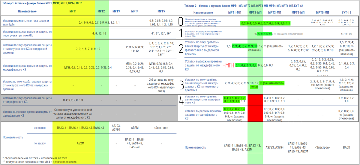Click 'АВ2М' in the МРТ4 основная row
This screenshot has width=360, height=165.
point(135,128)
